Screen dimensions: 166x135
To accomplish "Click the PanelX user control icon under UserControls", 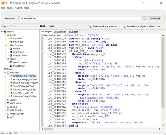I will tap(11, 49).
